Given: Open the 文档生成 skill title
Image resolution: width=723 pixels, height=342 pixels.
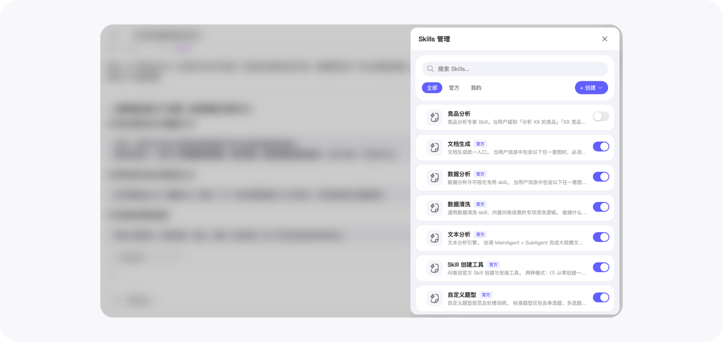Looking at the screenshot, I should tap(459, 144).
